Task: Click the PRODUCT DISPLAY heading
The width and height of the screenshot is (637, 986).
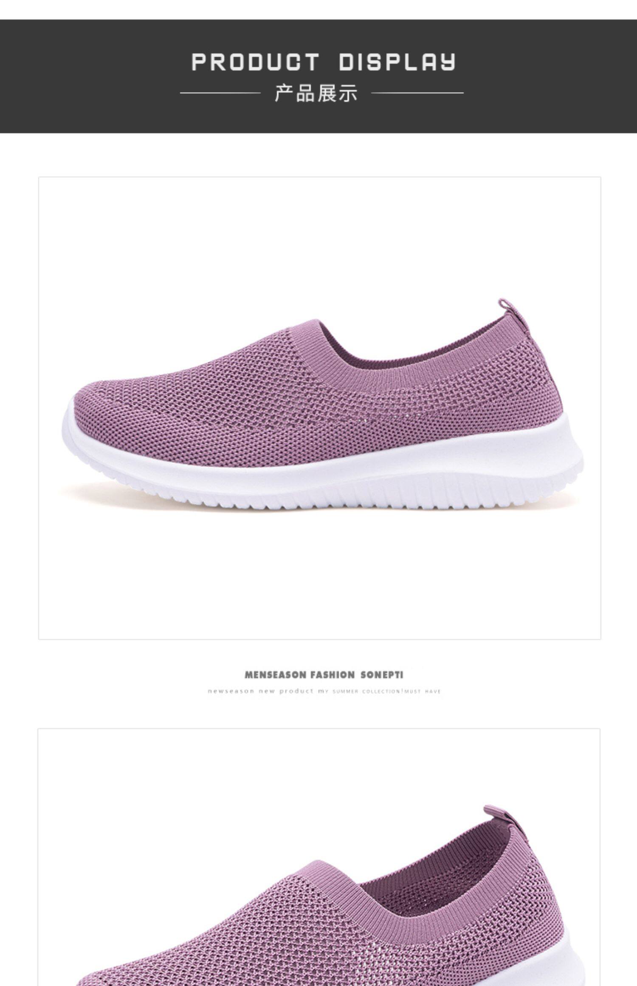Action: (x=324, y=62)
